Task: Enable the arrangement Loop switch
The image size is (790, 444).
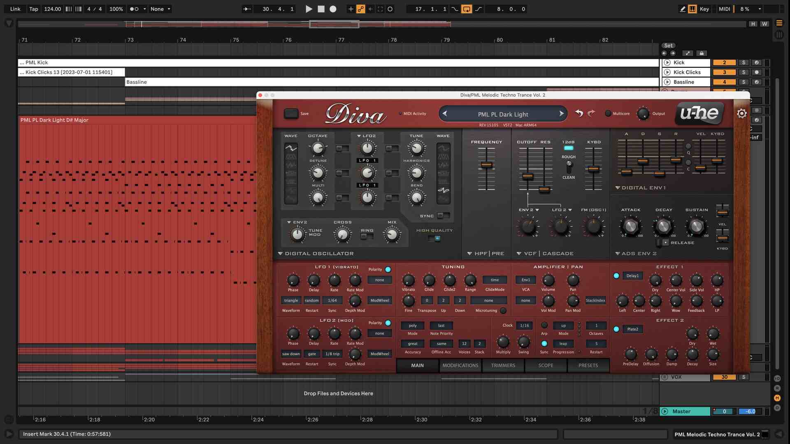Action: point(466,9)
